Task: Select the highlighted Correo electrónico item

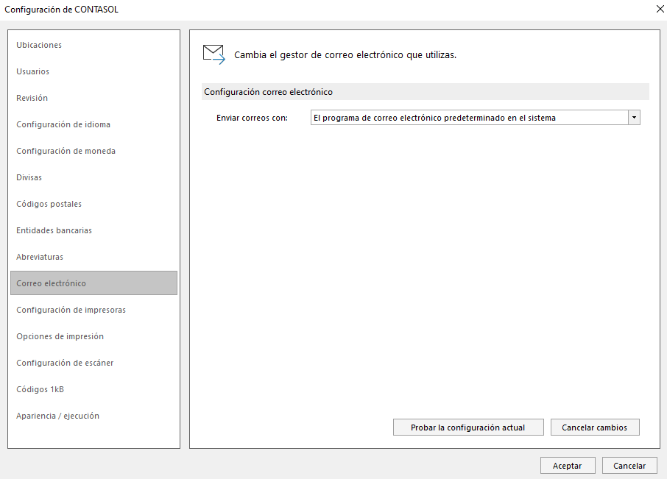Action: click(x=93, y=283)
